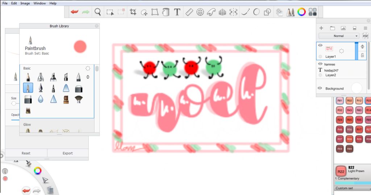
Task: Choose the Pencil brush in Basic set
Action: (x=28, y=77)
